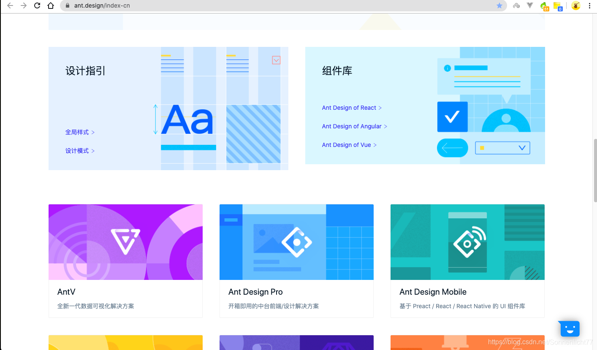The image size is (597, 350).
Task: Click the bookmark star icon
Action: 499,5
